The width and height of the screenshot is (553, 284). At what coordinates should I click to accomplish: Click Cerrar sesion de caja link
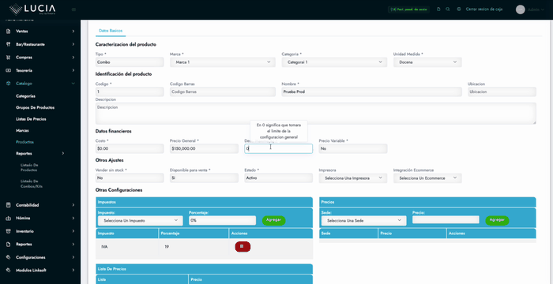(484, 9)
